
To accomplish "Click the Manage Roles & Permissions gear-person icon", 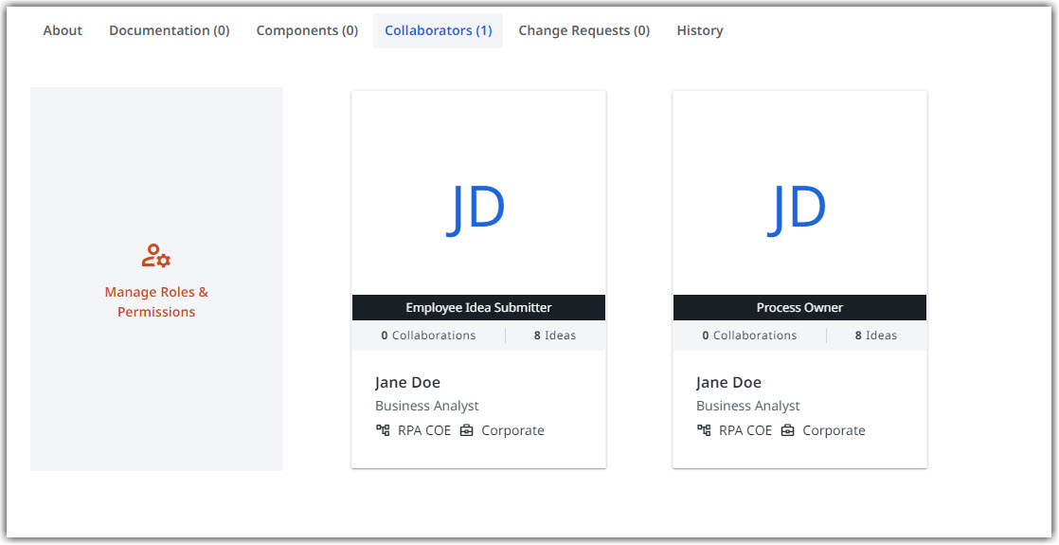I will click(156, 256).
